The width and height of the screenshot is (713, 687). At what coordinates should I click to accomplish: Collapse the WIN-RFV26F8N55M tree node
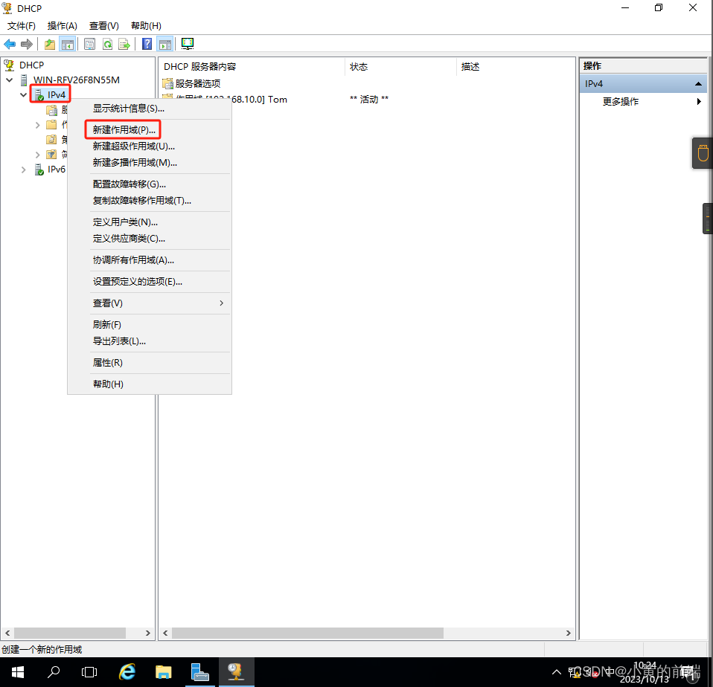tap(10, 80)
